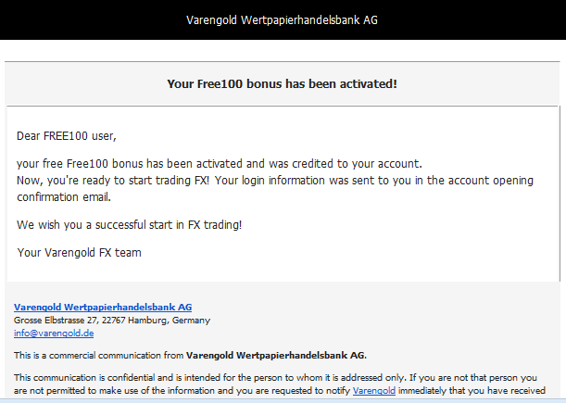
Task: Click the 'Now, you're ready to start trading FX!' text
Action: coord(113,181)
